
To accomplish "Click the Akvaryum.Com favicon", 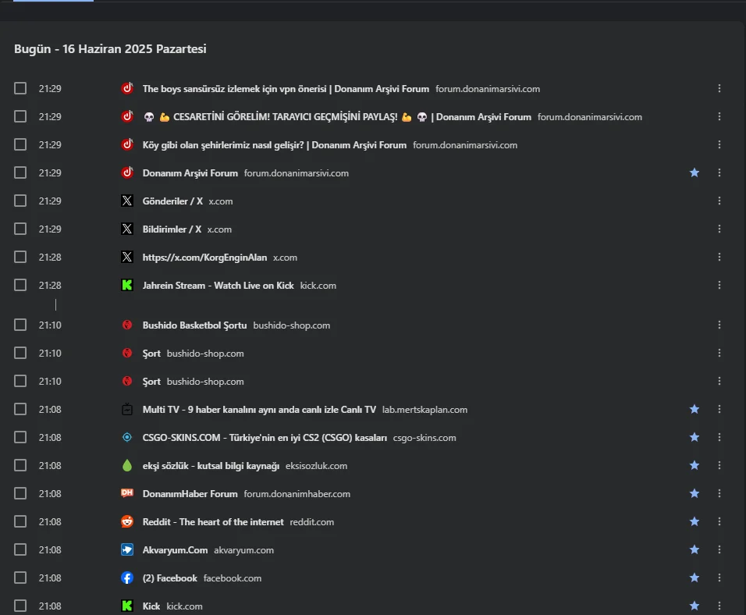I will point(127,550).
